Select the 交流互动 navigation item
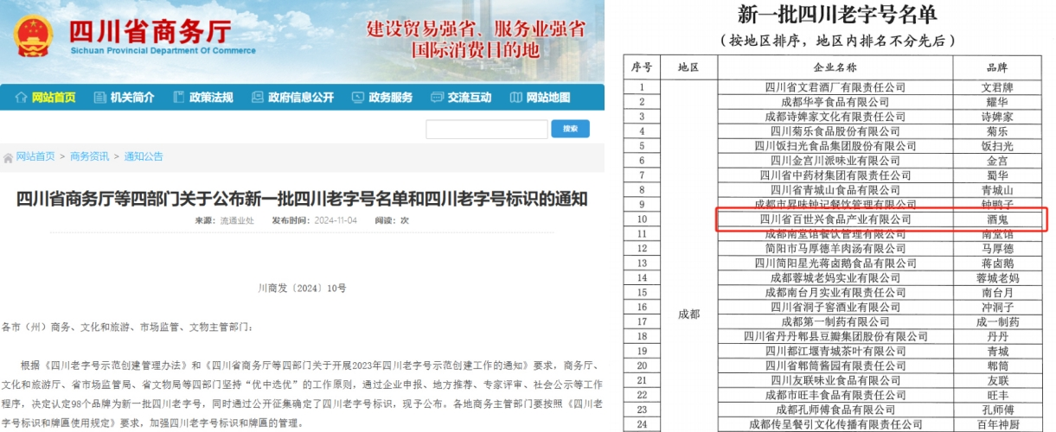The width and height of the screenshot is (1056, 432). pyautogui.click(x=469, y=98)
